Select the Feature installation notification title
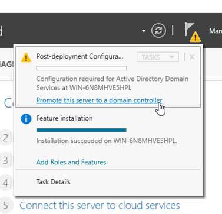The height and width of the screenshot is (214, 222). (x=64, y=118)
